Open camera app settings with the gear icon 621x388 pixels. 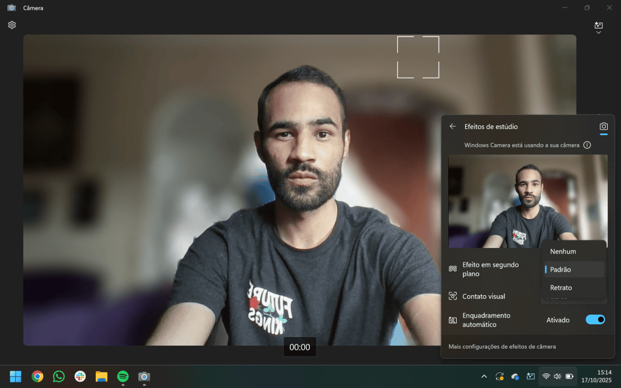click(11, 25)
